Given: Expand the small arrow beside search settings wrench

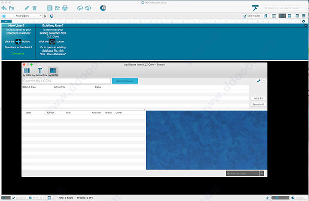Looking at the screenshot, I should [264, 81].
